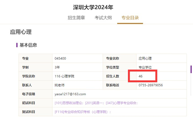Click the enrollment number 46
The height and width of the screenshot is (123, 193).
[x=140, y=76]
